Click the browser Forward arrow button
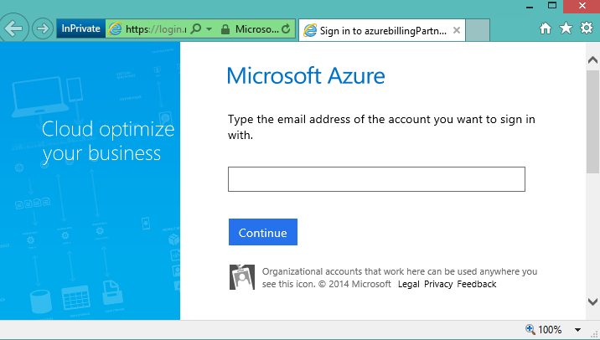The image size is (600, 340). pos(42,29)
